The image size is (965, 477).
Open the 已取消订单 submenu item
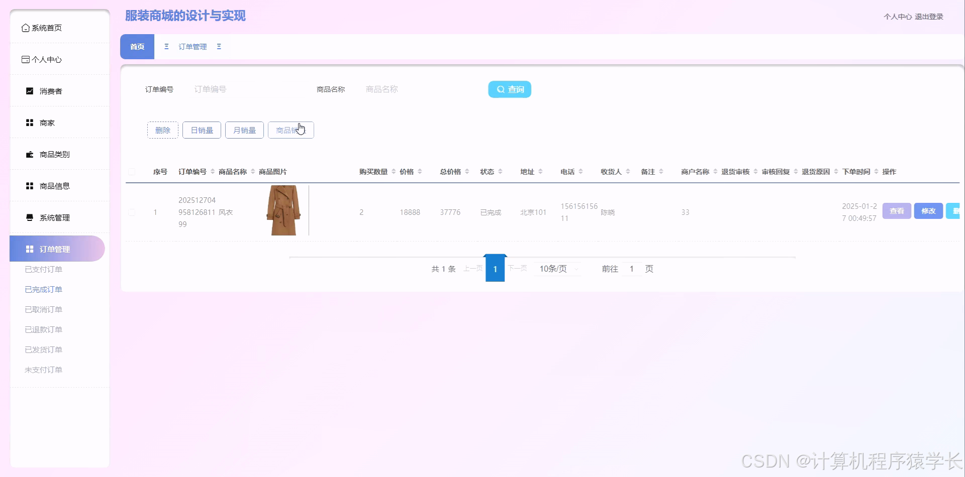pos(44,310)
